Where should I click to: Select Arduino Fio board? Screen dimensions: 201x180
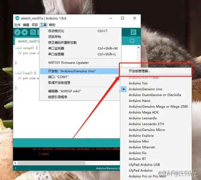[x=156, y=153]
